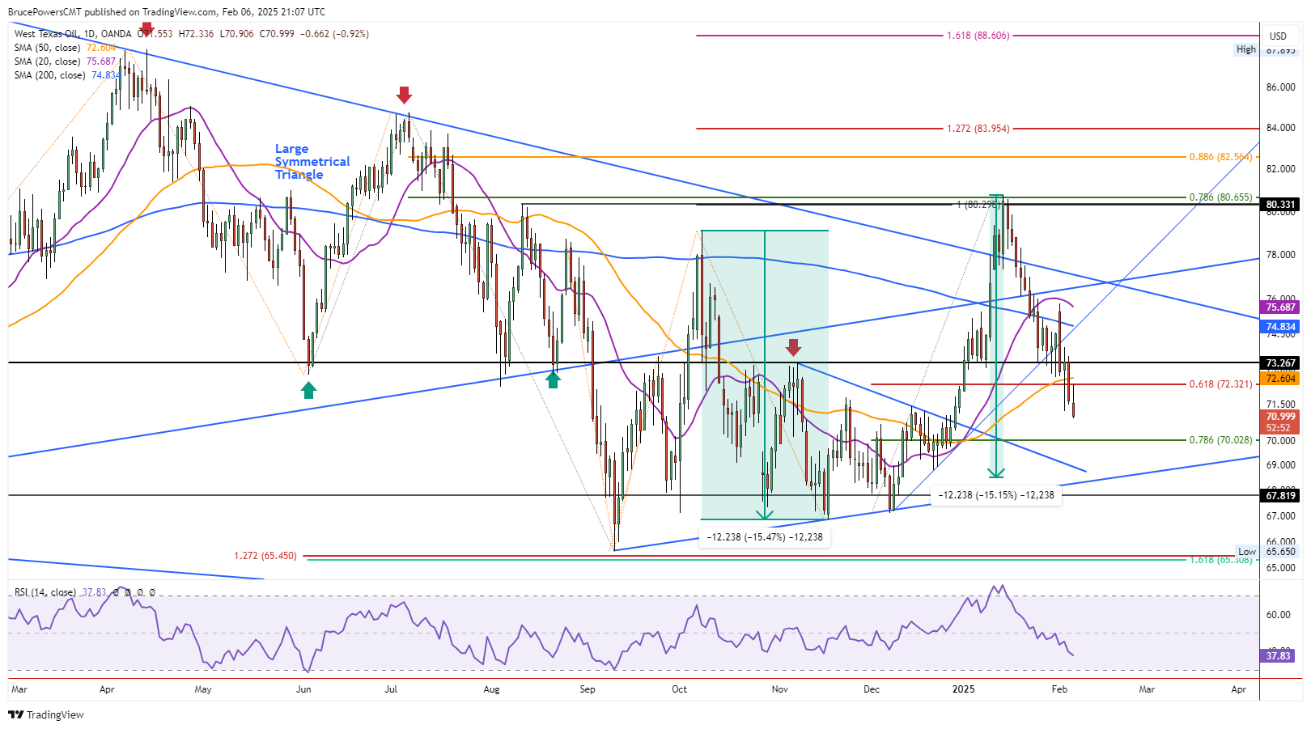Select the green up arrow at June low
The height and width of the screenshot is (729, 1311).
(308, 391)
